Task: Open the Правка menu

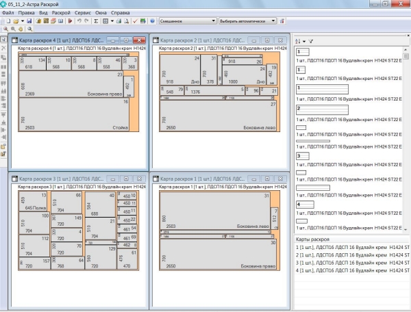Action: pyautogui.click(x=26, y=12)
